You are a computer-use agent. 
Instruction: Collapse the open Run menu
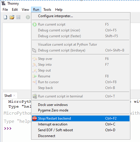click(x=36, y=10)
